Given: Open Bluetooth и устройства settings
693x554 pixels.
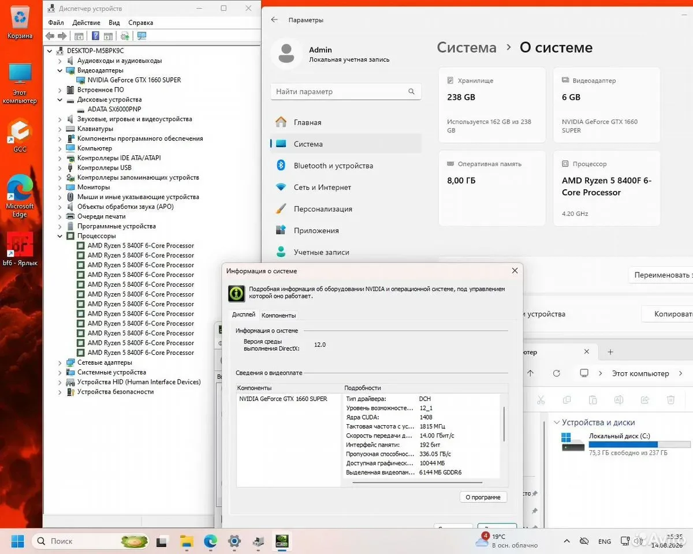Looking at the screenshot, I should (x=345, y=166).
